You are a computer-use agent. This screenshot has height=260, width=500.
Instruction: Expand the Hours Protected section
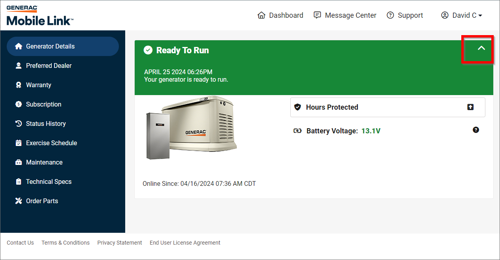pyautogui.click(x=470, y=107)
